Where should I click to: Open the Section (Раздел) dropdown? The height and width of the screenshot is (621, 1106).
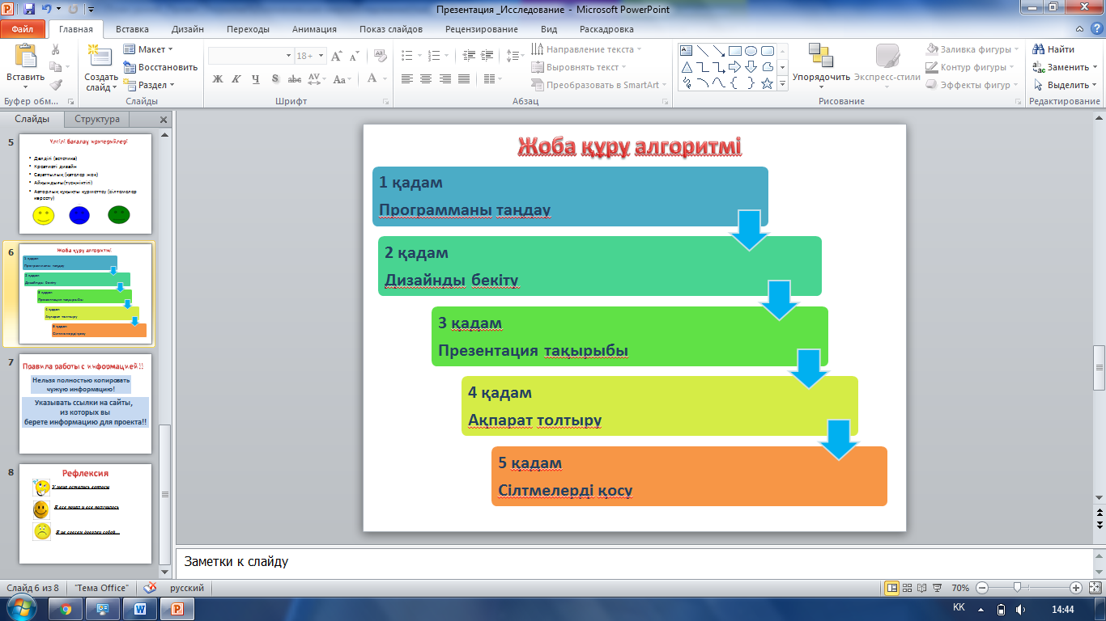[149, 85]
